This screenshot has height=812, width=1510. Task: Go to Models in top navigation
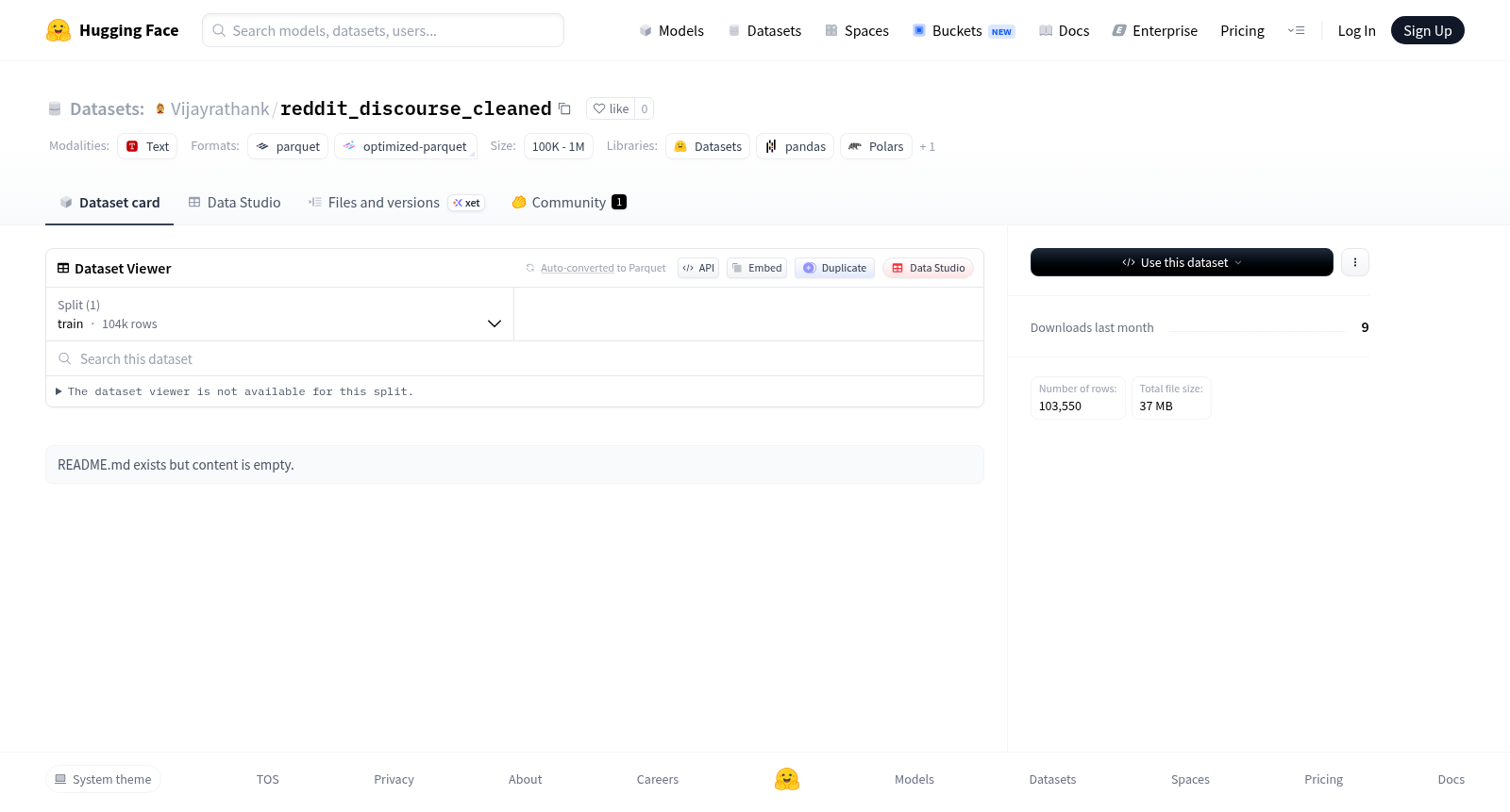click(671, 30)
